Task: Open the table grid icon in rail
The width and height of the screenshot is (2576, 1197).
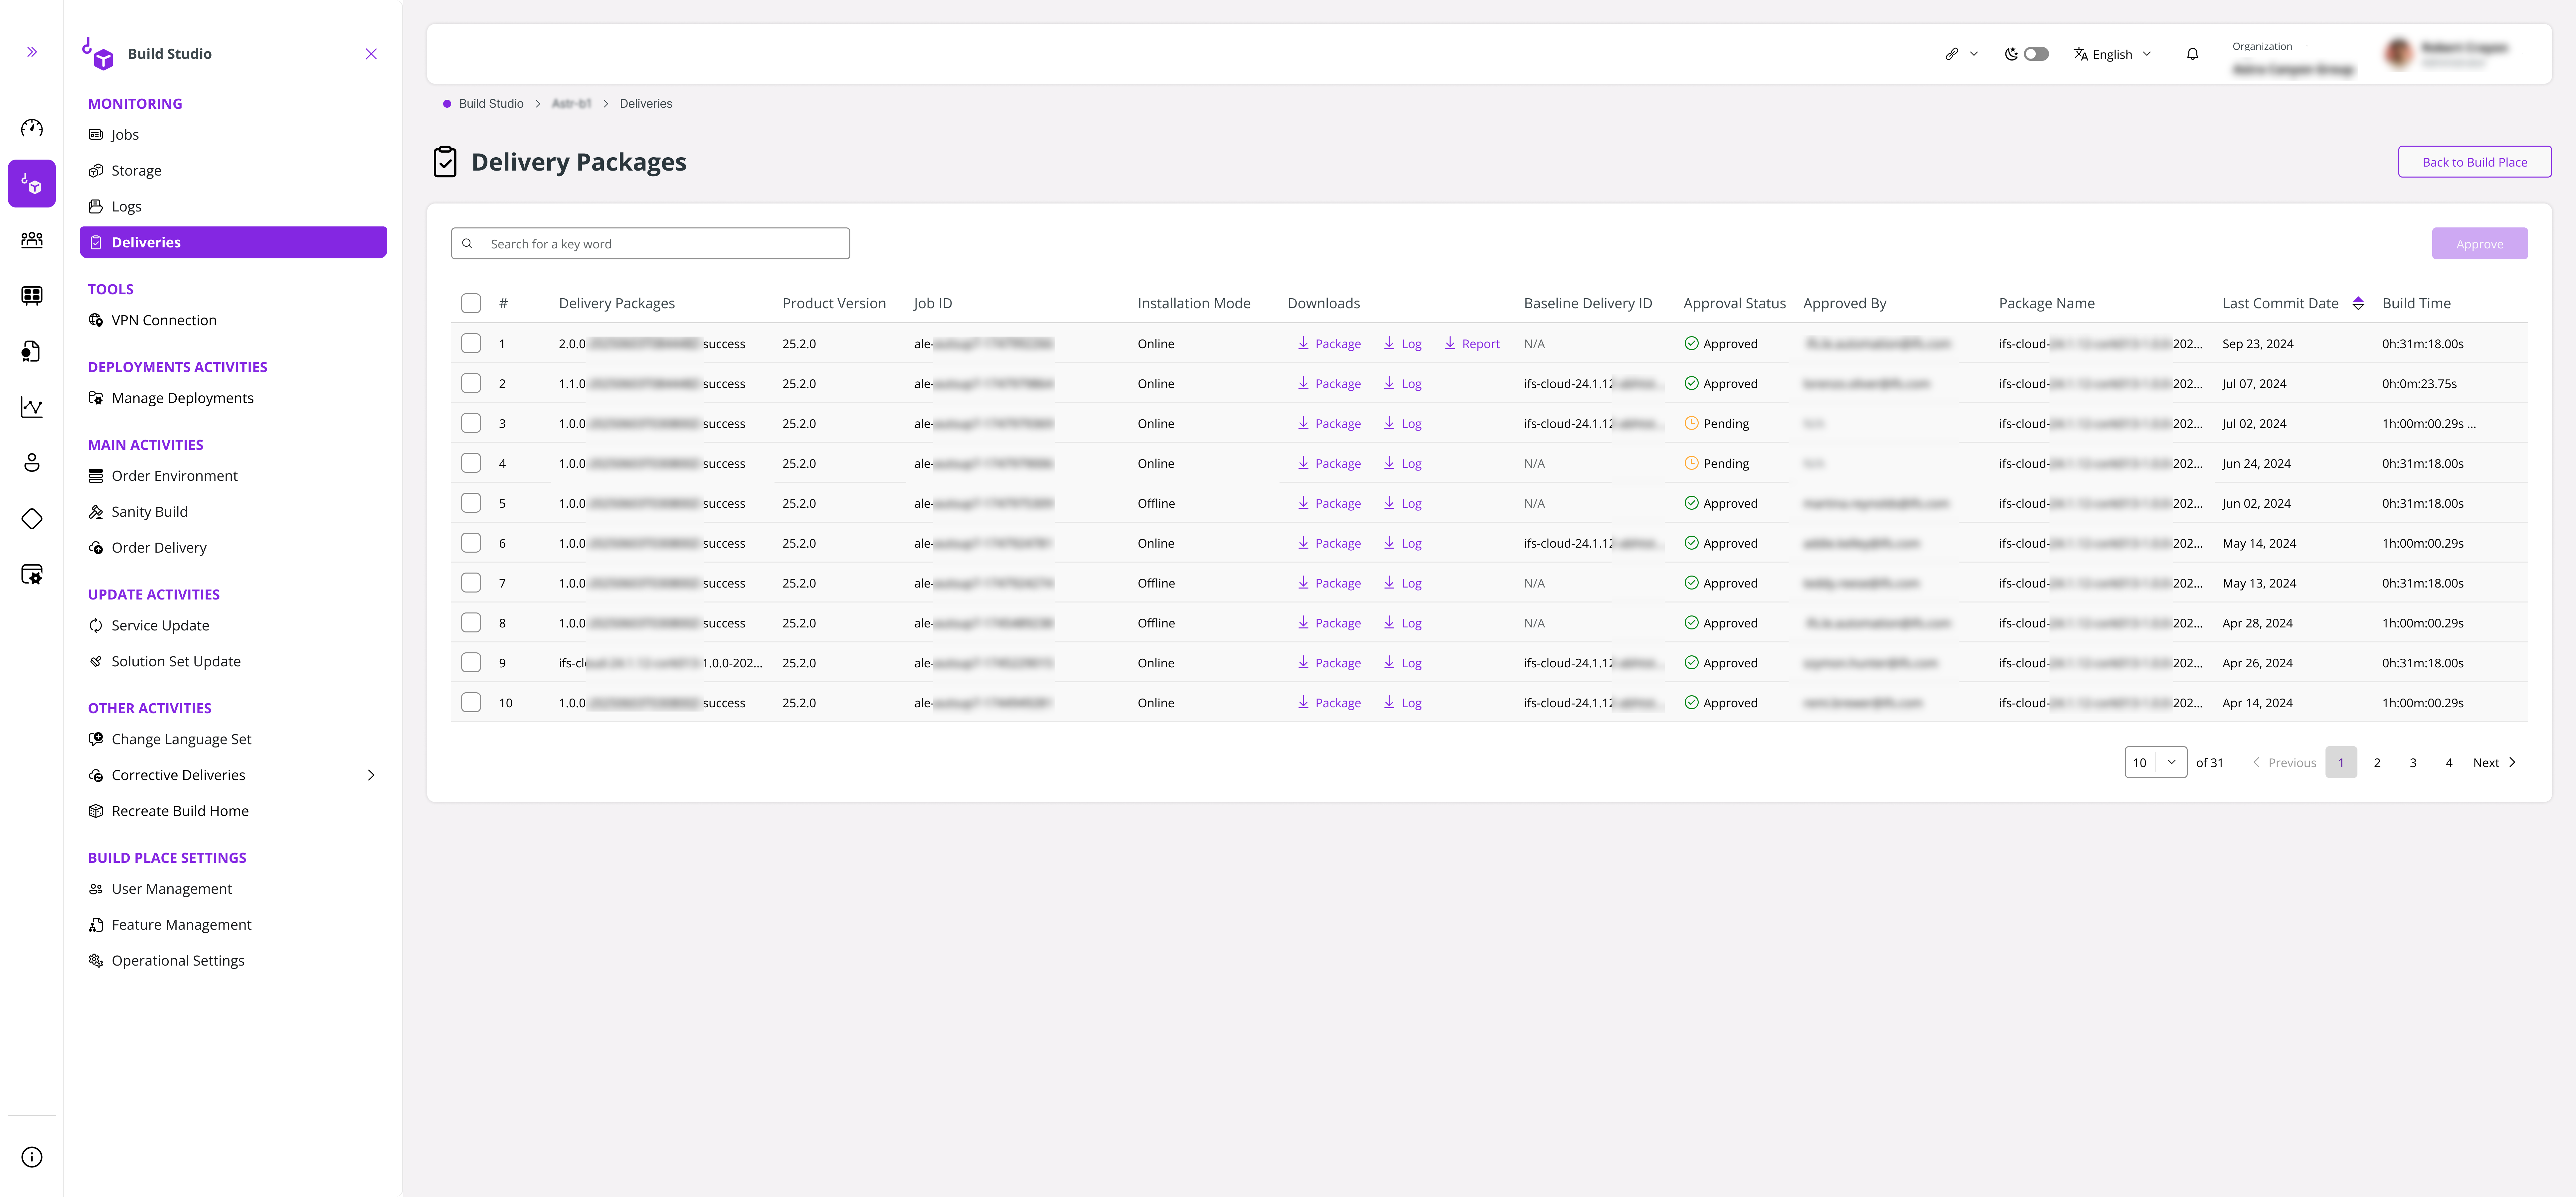Action: [x=32, y=296]
